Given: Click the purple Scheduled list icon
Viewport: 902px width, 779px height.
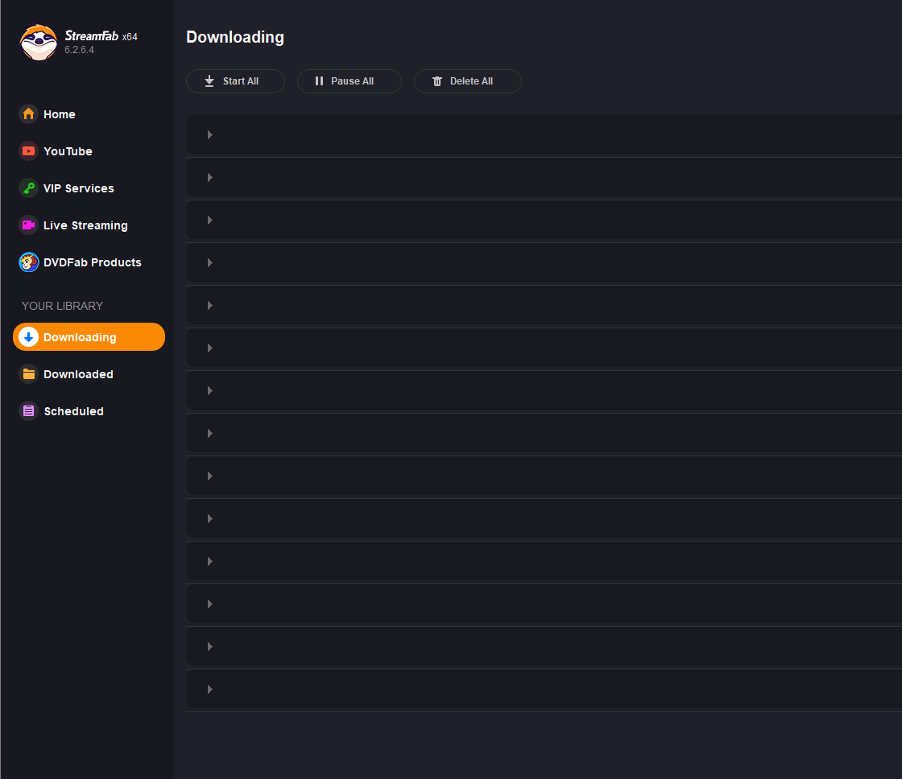Looking at the screenshot, I should [x=29, y=411].
